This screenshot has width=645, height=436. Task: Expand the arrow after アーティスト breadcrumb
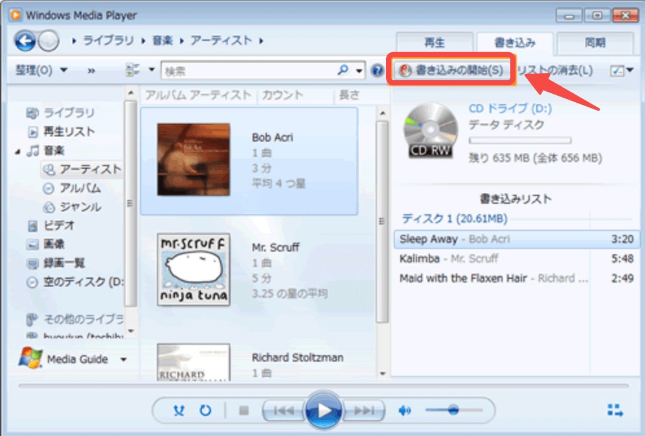click(x=261, y=41)
